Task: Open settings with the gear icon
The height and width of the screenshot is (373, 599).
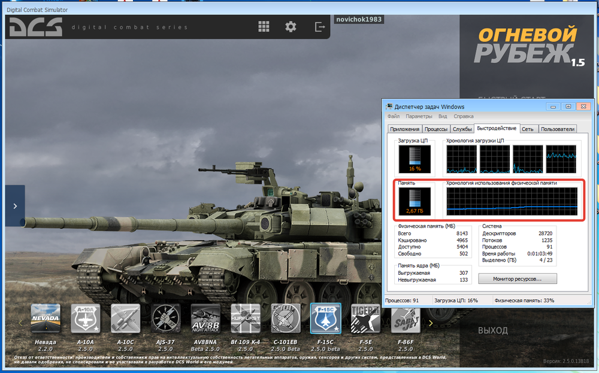Action: point(291,27)
